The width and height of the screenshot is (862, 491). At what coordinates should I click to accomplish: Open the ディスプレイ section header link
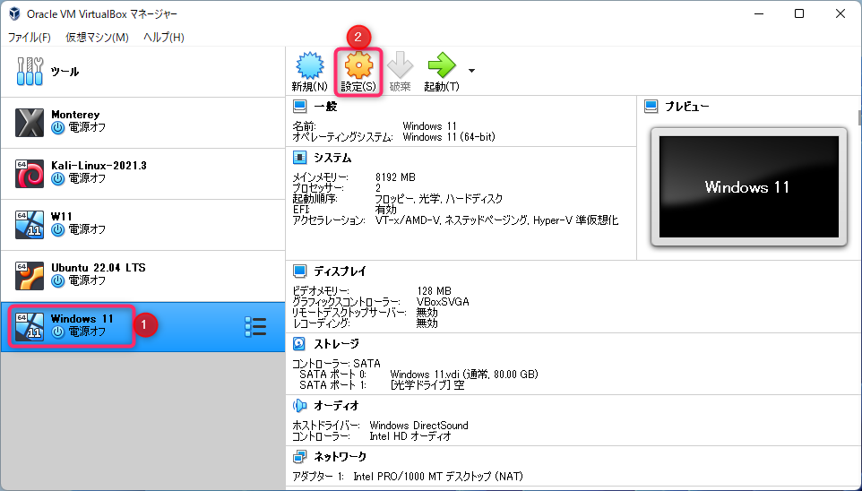(x=340, y=271)
